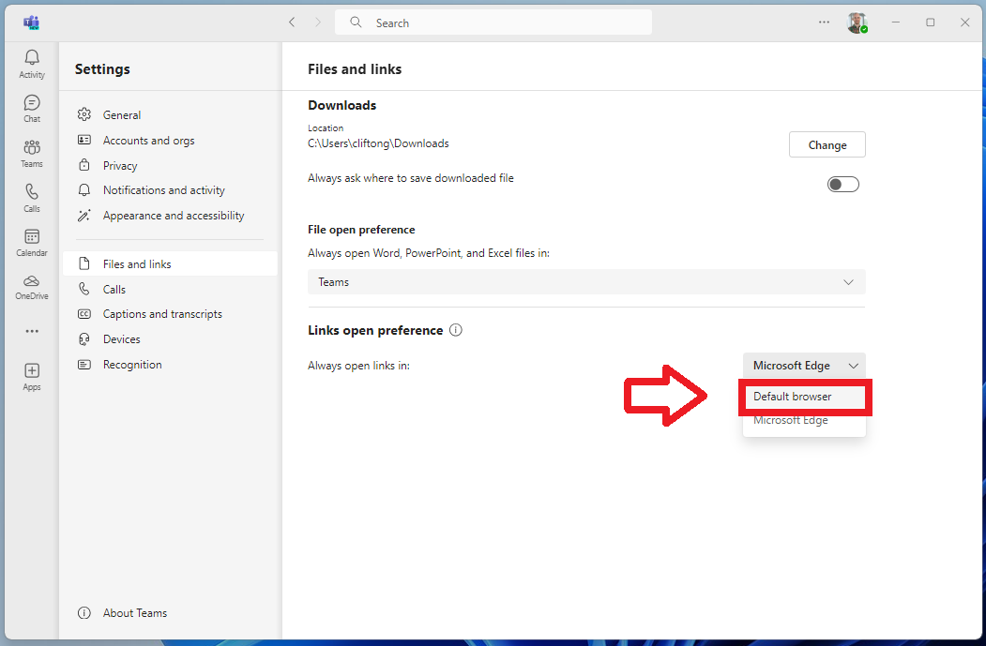This screenshot has width=986, height=646.
Task: Toggle Always ask where to save downloads
Action: click(842, 184)
